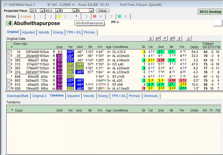223x155 pixels.
Task: Open the fourth projected pace dropdown
Action: tap(91, 11)
